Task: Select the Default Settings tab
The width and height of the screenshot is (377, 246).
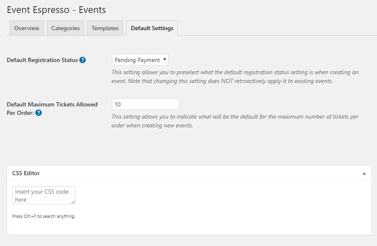Action: pos(152,28)
